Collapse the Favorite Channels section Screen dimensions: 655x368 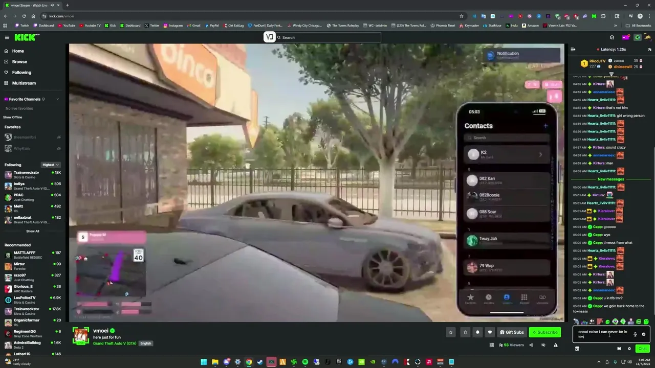click(x=57, y=99)
